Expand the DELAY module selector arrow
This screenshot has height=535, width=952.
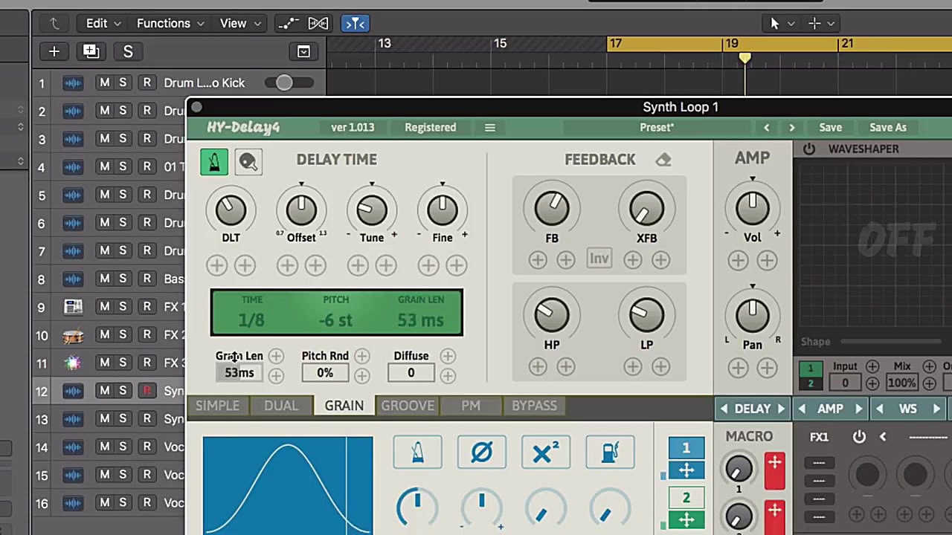[x=780, y=408]
